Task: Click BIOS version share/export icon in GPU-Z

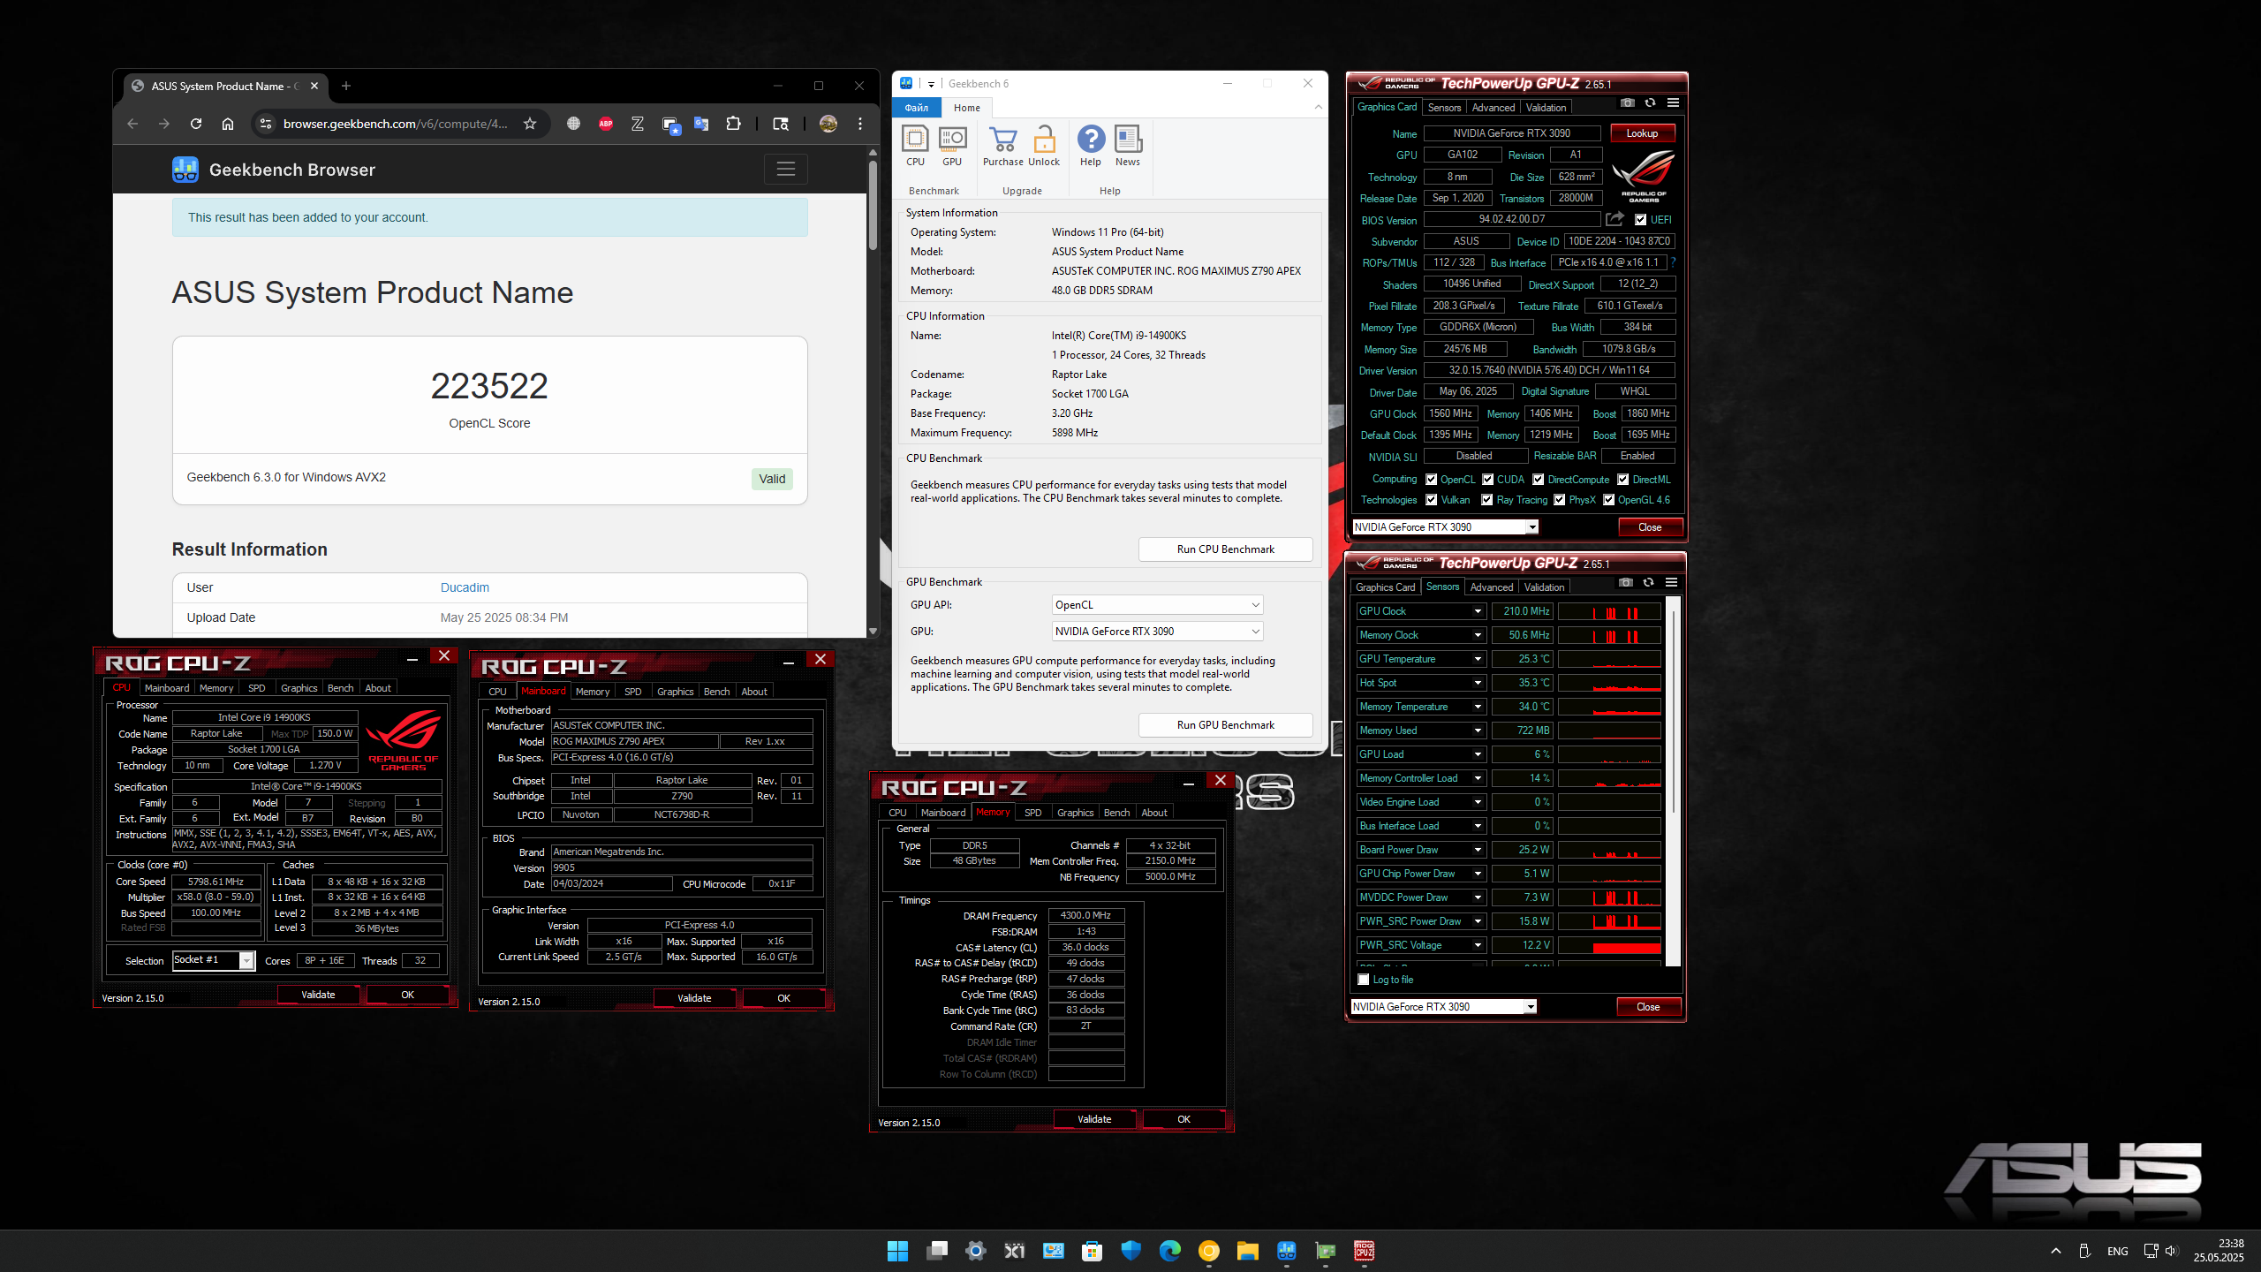Action: point(1615,219)
